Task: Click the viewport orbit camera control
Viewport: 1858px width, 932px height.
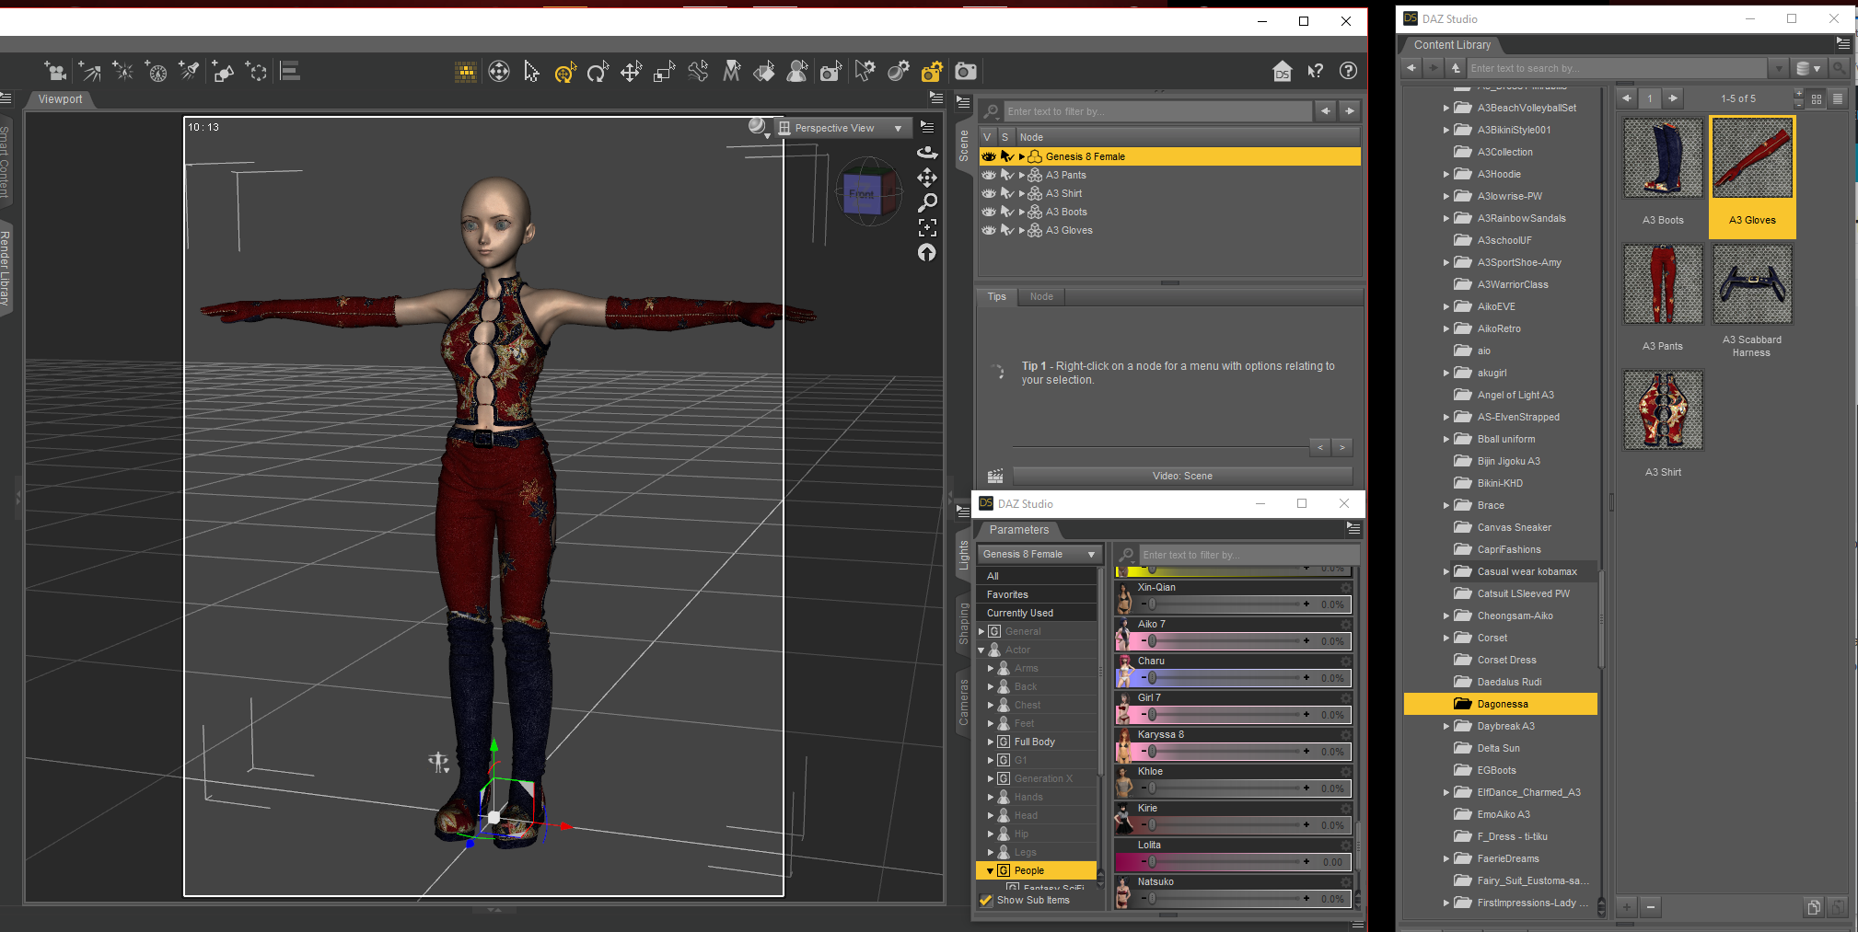Action: point(927,152)
